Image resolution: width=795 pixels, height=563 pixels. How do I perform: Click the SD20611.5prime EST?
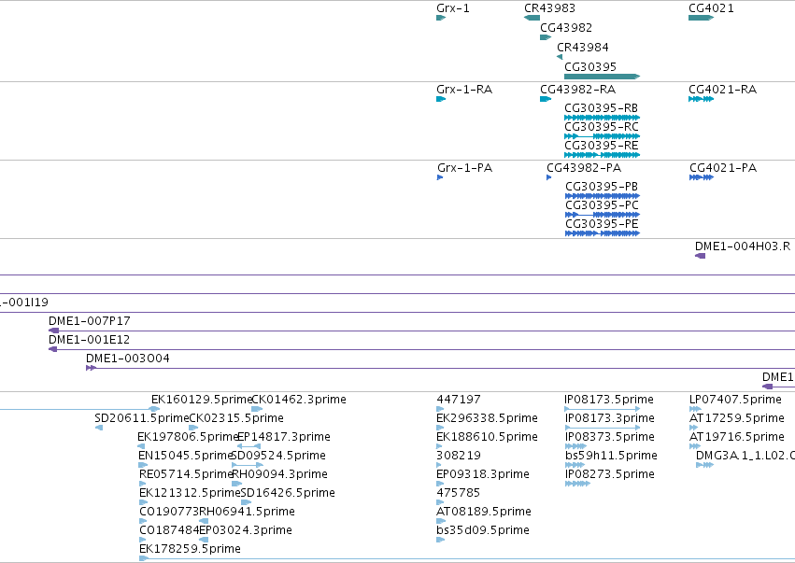click(x=99, y=428)
